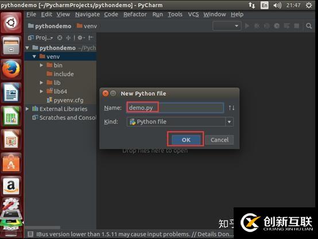Expand External Libraries node
Screen dimensions: 318x239
pyautogui.click(x=27, y=109)
